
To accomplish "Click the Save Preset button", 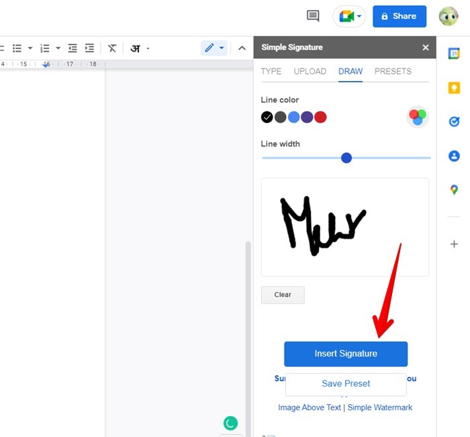I will click(x=346, y=384).
